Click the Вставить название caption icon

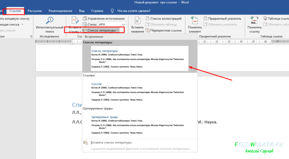(137, 20)
